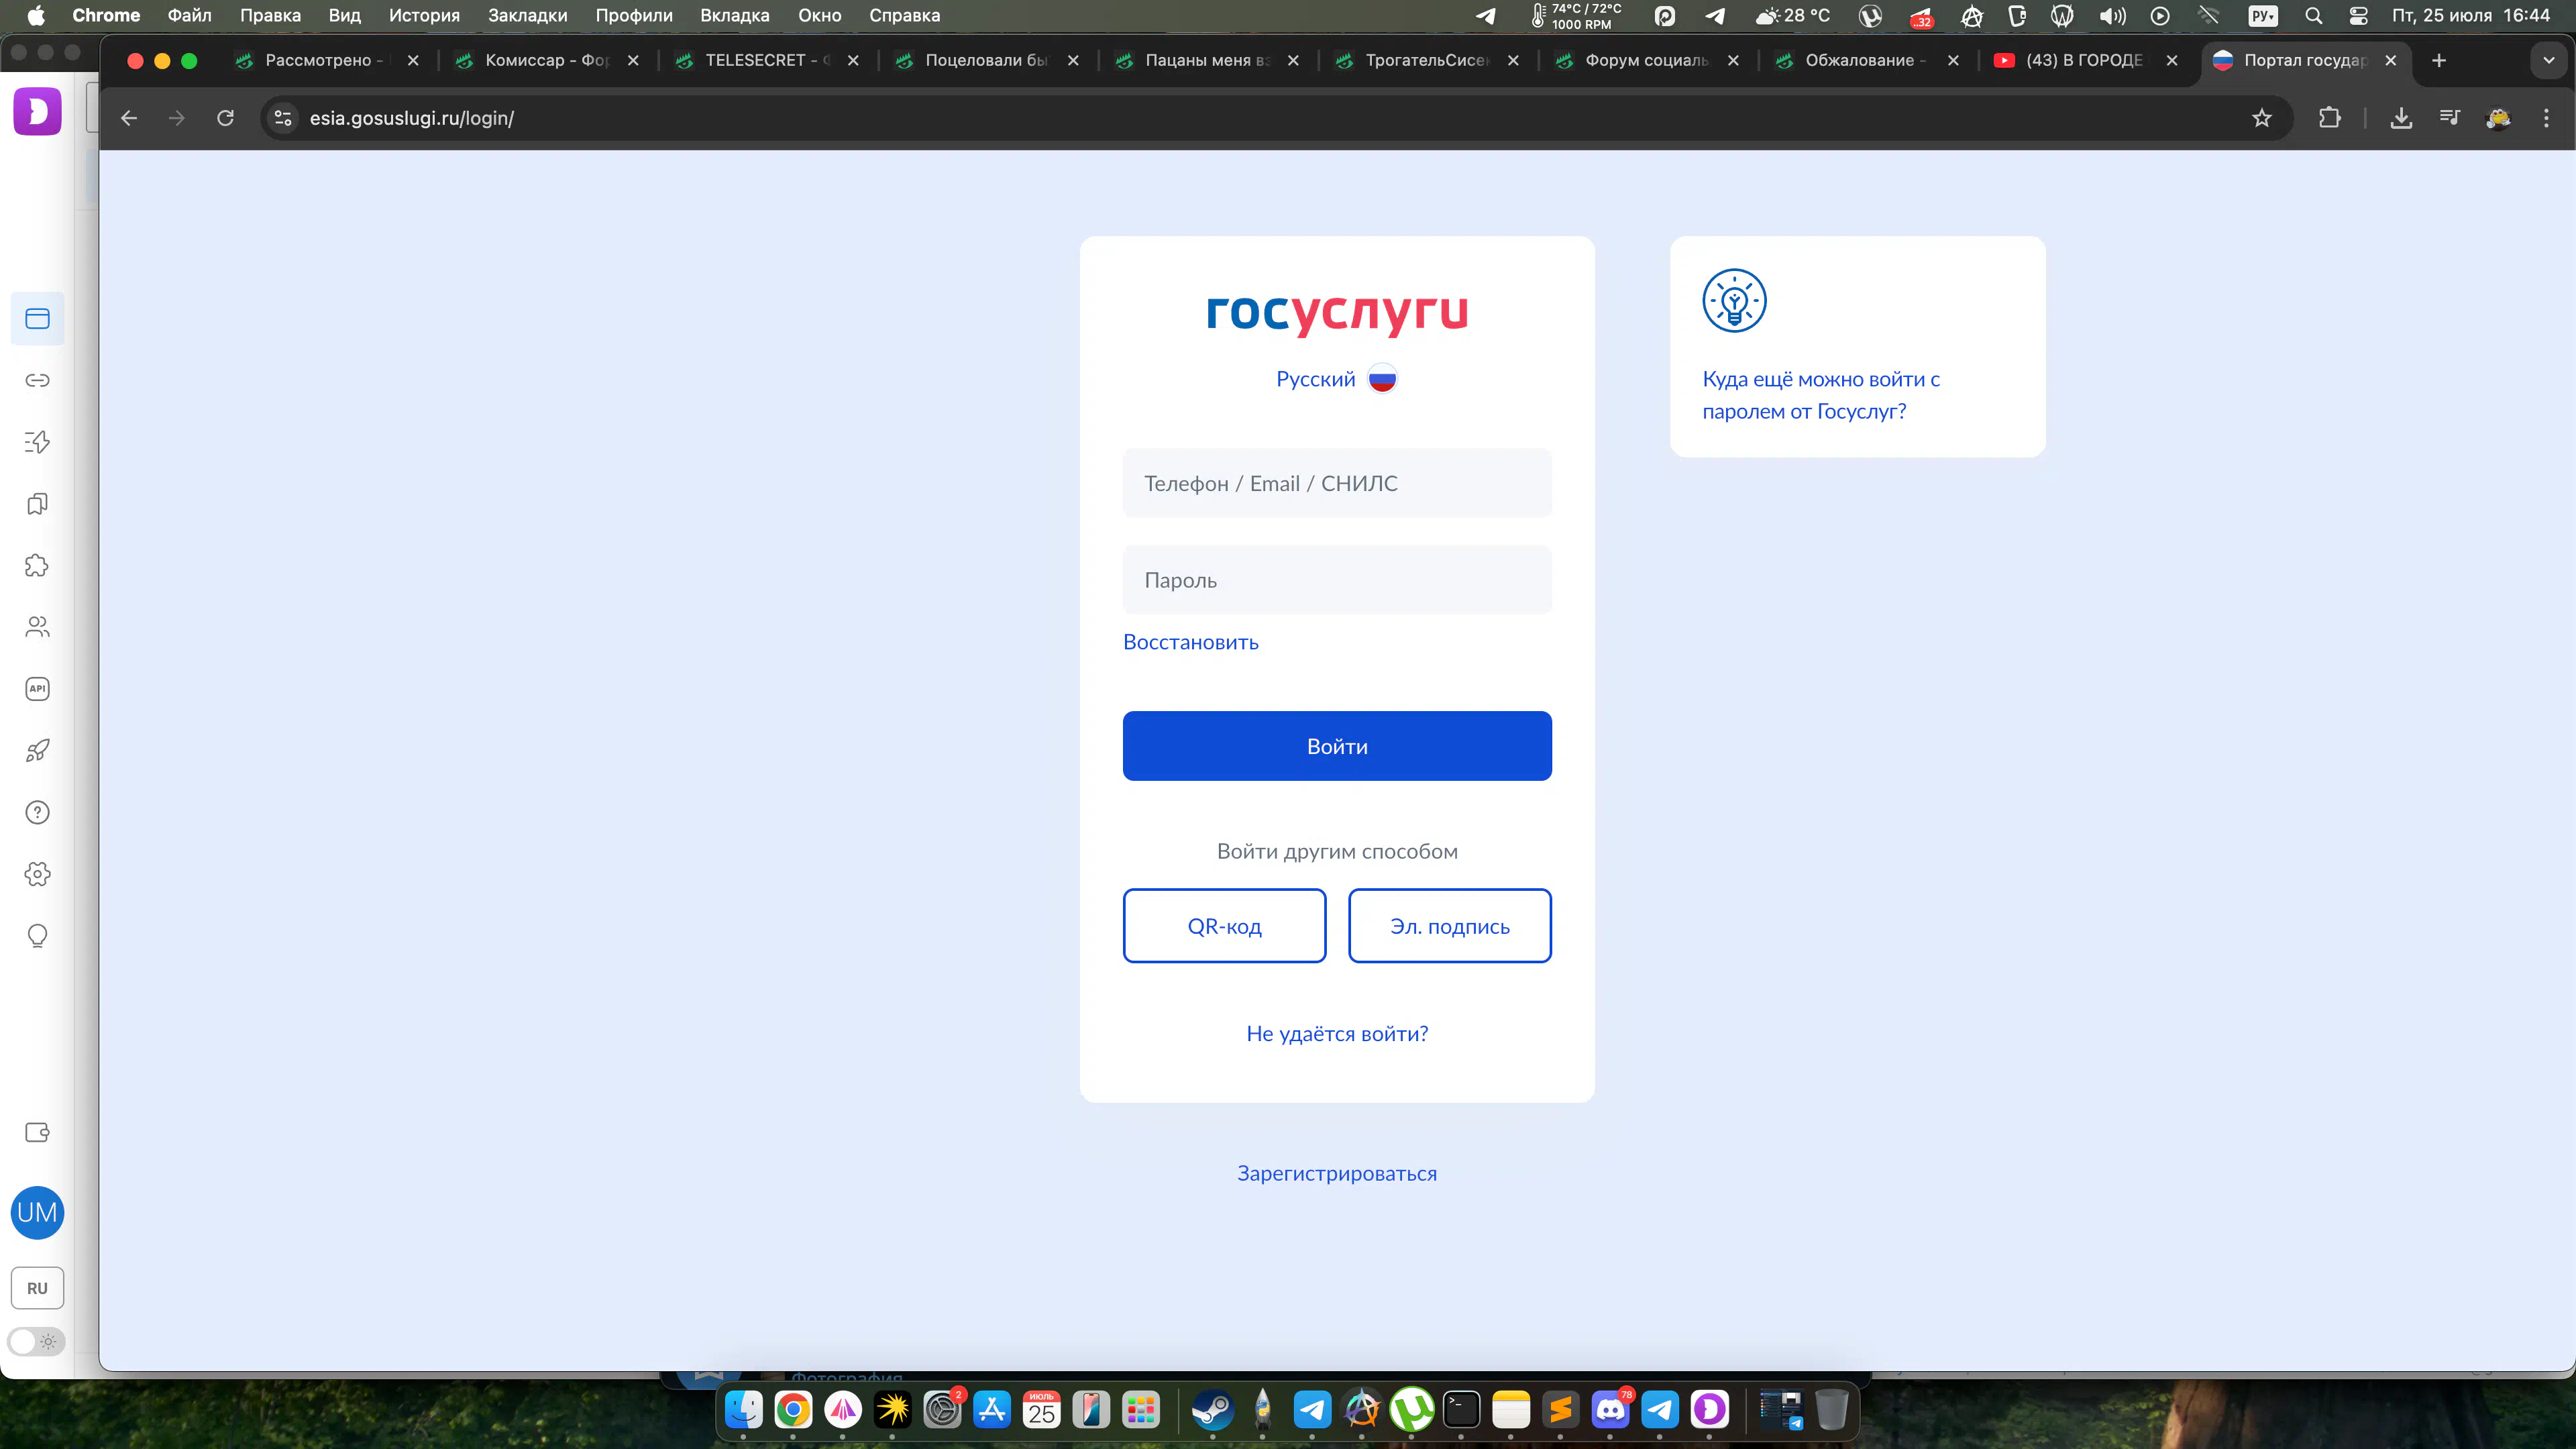Click the copy documents icon in sidebar
2576x1449 pixels.
(x=37, y=504)
